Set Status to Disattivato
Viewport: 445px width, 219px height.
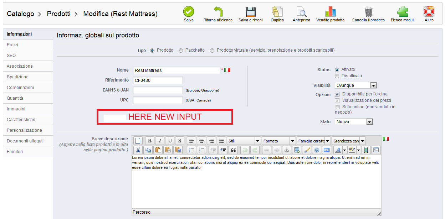(337, 75)
